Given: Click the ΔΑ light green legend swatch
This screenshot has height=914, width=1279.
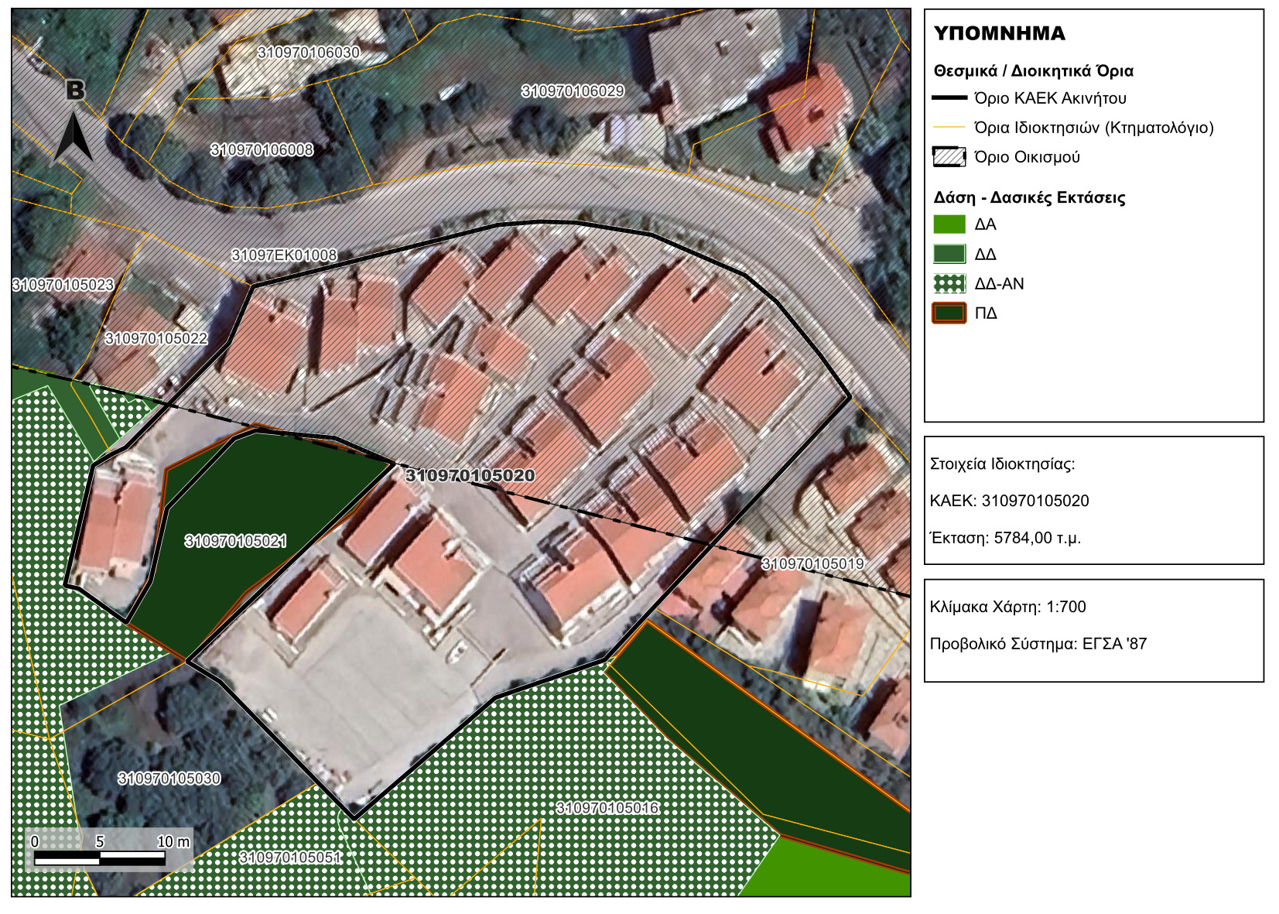Looking at the screenshot, I should point(949,224).
